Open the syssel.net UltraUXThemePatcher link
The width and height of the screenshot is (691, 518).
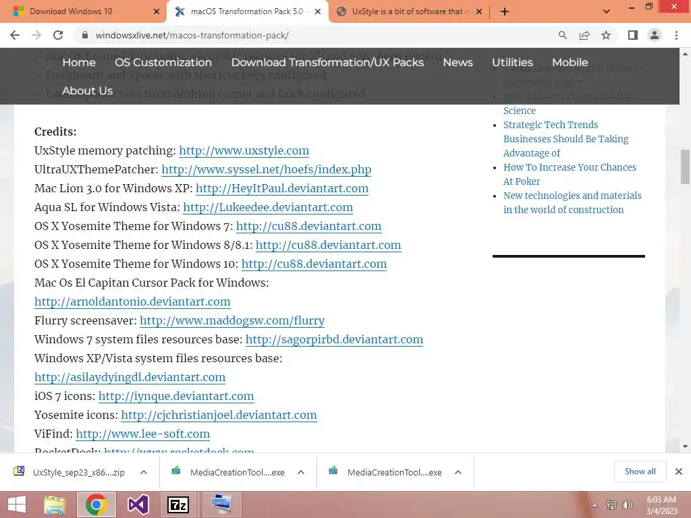[266, 169]
